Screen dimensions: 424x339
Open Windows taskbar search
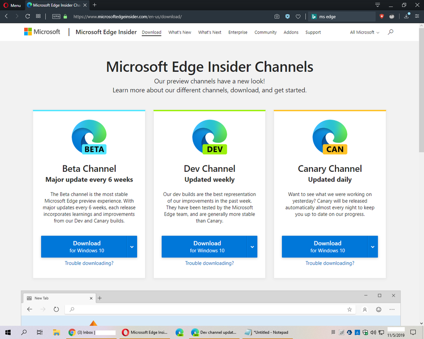pos(24,332)
